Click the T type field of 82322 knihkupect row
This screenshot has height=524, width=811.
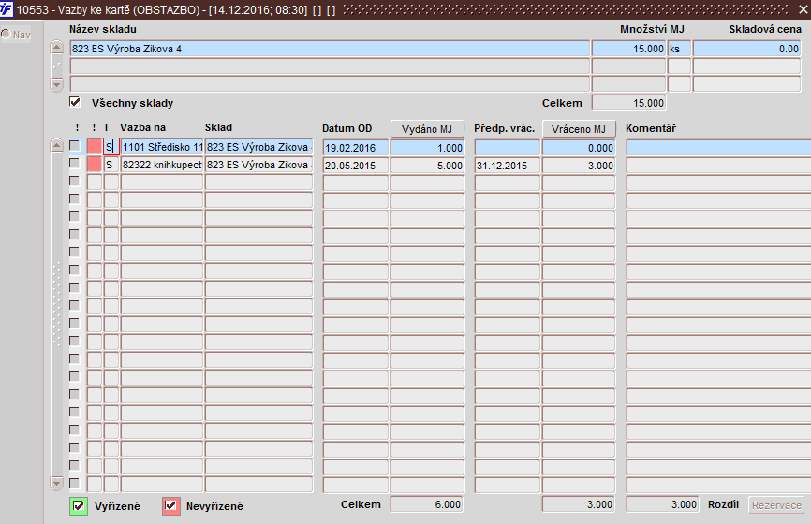[111, 165]
